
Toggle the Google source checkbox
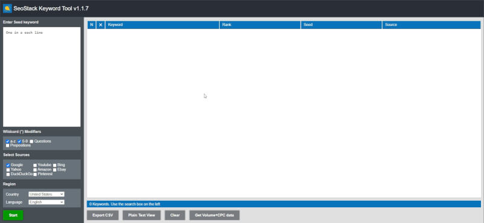tap(8, 166)
